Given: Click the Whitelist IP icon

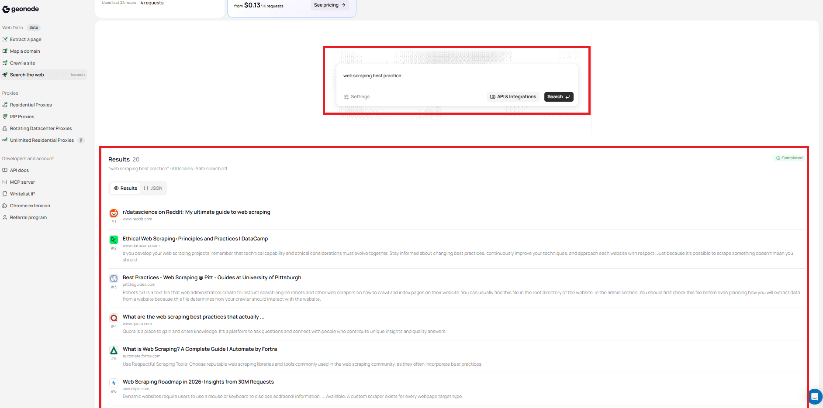Looking at the screenshot, I should coord(5,194).
